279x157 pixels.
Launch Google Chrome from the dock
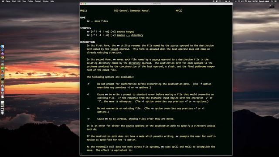click(x=2, y=58)
